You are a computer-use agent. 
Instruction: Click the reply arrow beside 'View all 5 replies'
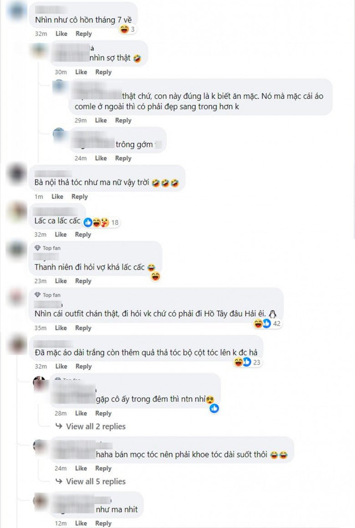tap(59, 481)
